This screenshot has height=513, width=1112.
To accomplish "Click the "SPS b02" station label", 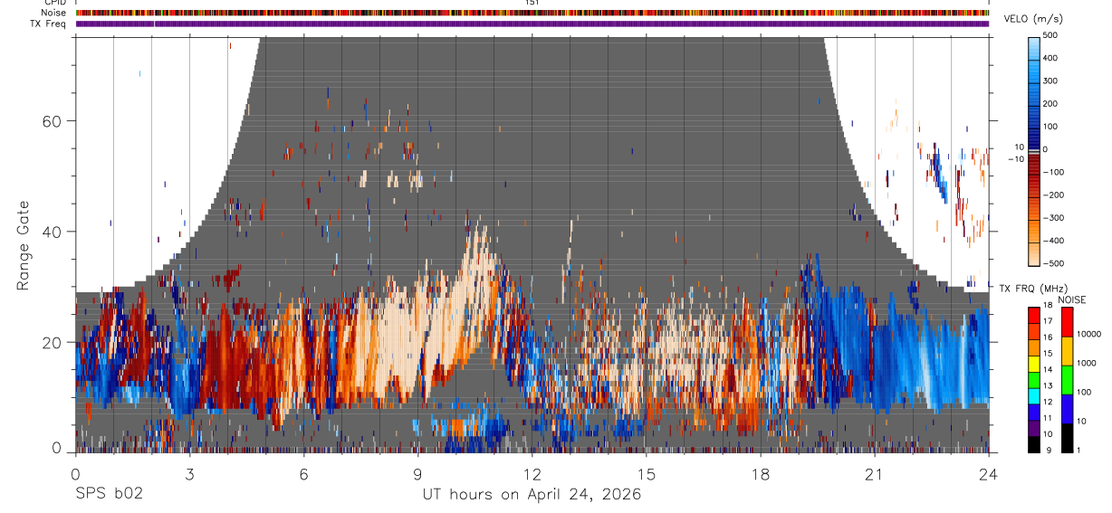I will tap(109, 494).
